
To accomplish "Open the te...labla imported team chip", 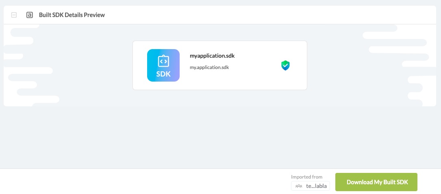I will 311,186.
